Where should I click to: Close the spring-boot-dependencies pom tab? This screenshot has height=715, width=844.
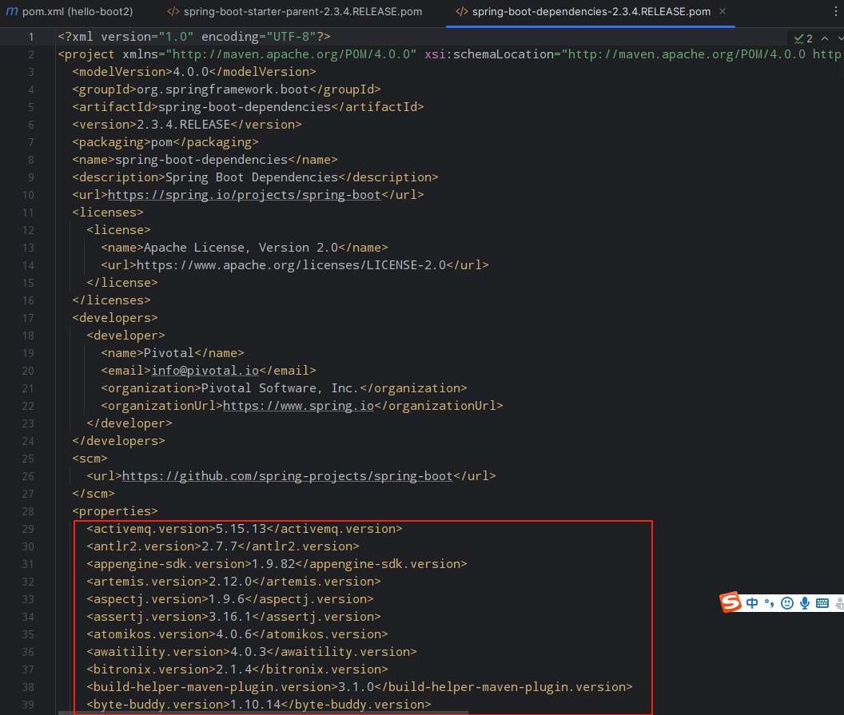click(x=723, y=11)
